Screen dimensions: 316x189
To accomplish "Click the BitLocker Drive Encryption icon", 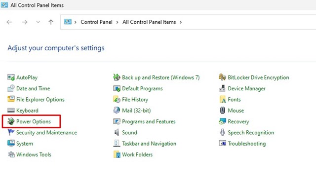I will pos(223,77).
